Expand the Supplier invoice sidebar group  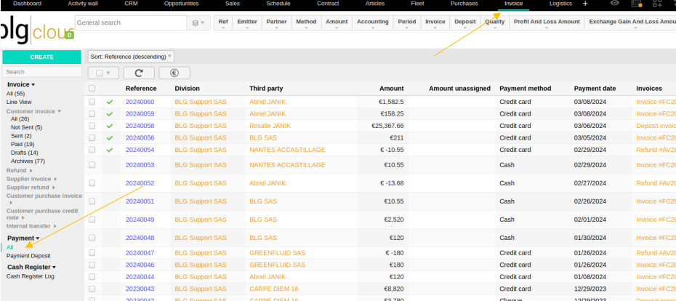pyautogui.click(x=31, y=179)
